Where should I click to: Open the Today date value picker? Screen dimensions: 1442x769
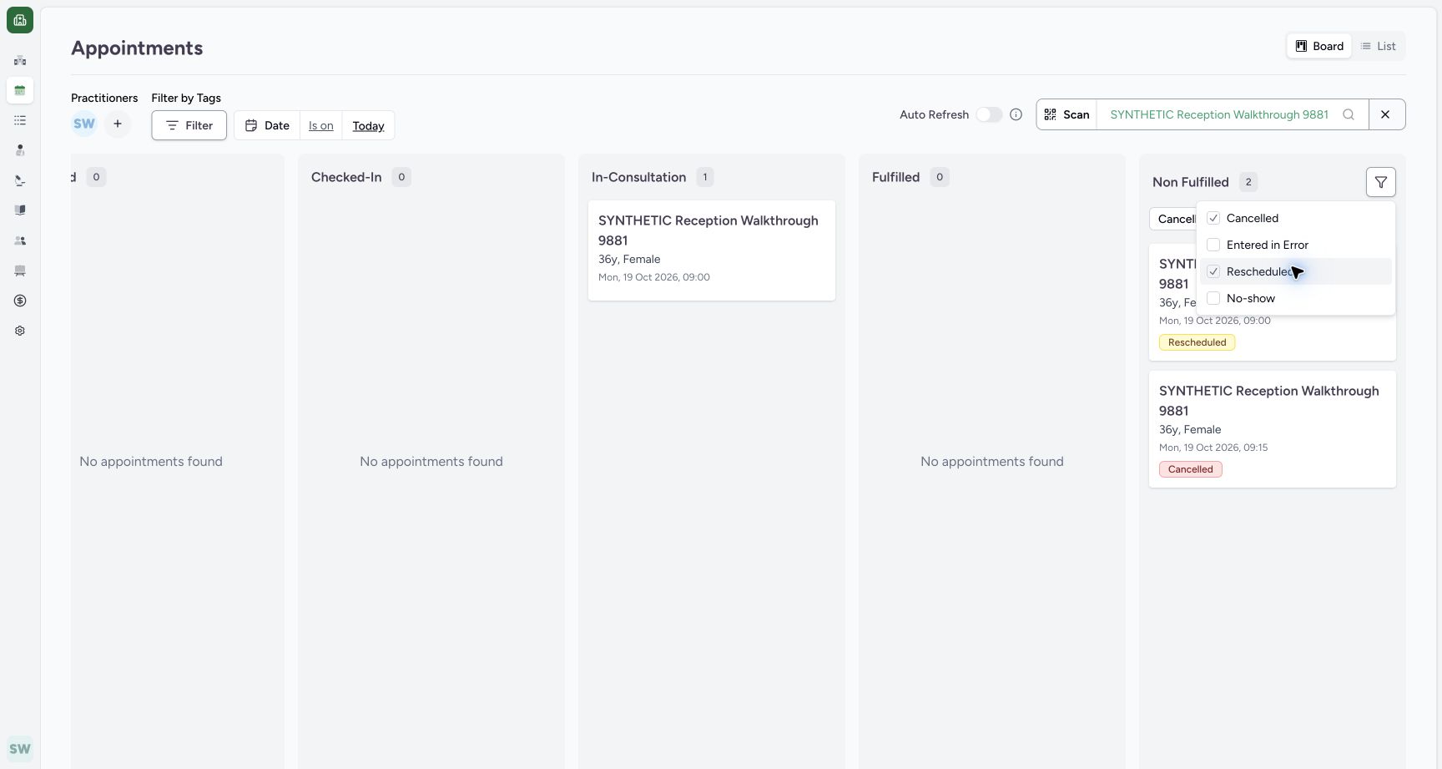coord(368,125)
